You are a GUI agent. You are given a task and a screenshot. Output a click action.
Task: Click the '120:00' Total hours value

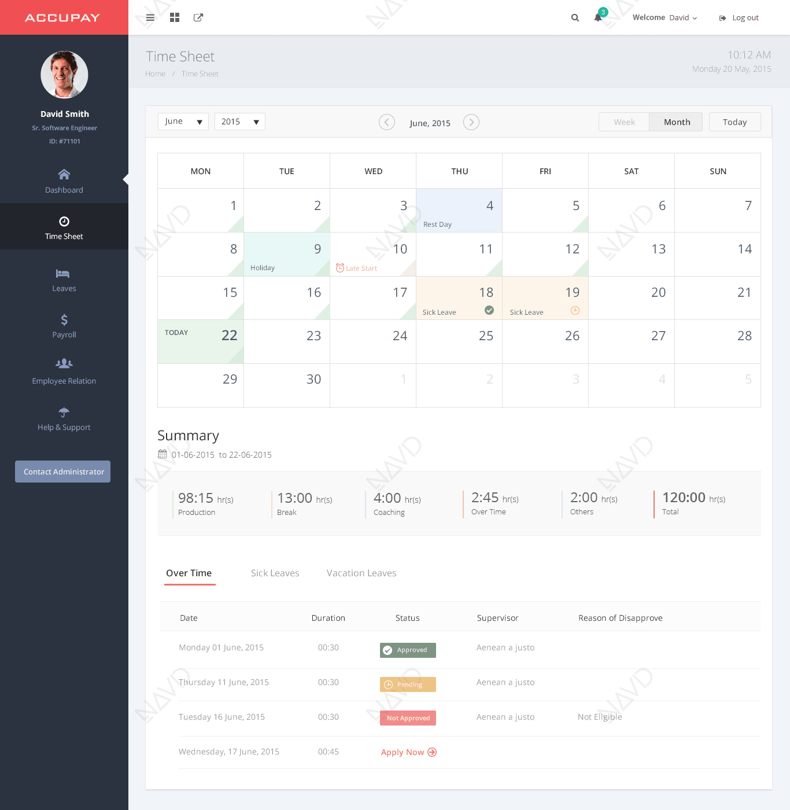coord(684,498)
